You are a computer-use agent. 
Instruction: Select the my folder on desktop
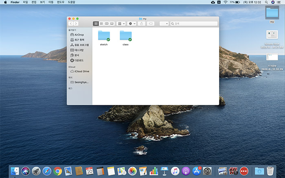[272, 15]
